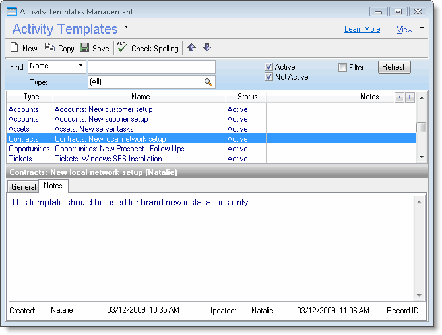Select the Tickets: Windows SBS Installation row
This screenshot has height=335, width=442.
click(x=108, y=159)
